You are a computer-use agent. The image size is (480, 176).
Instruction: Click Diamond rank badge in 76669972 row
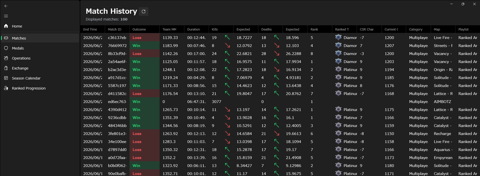[338, 46]
